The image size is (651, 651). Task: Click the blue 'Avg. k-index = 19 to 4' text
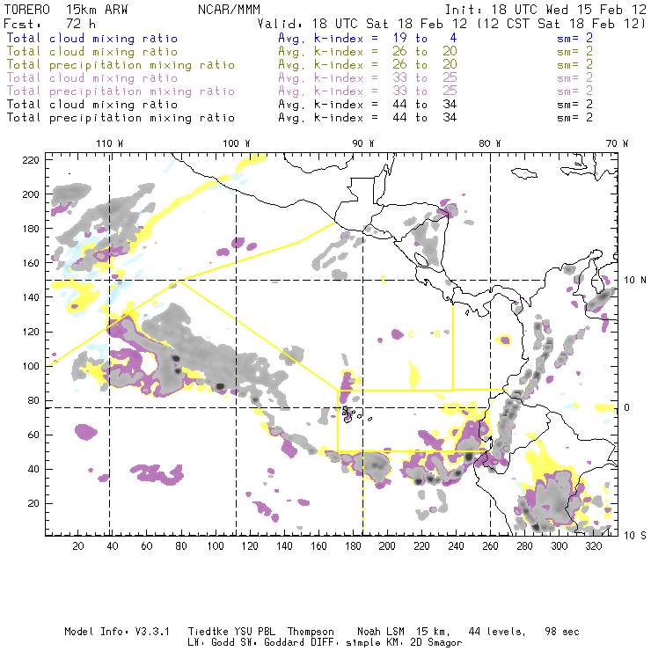tap(368, 39)
